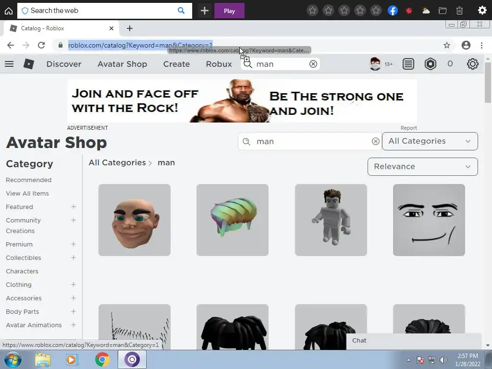The width and height of the screenshot is (492, 369).
Task: Click the navbar search field containing man
Action: pyautogui.click(x=281, y=64)
